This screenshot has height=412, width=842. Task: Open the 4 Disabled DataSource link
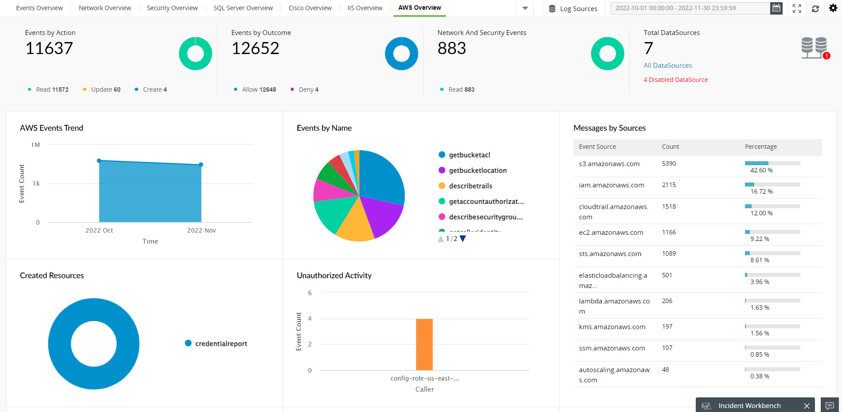pos(675,80)
